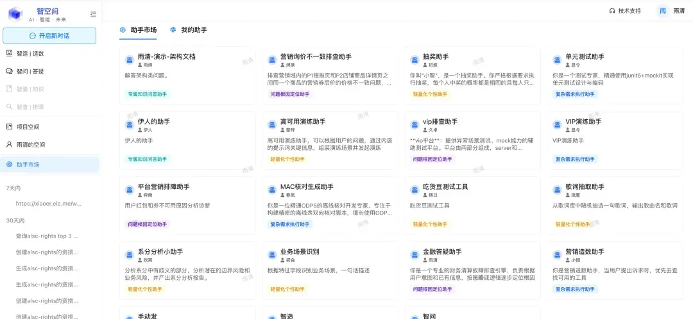This screenshot has height=319, width=693.
Task: Open 智造 | 造数 in the sidebar
Action: click(30, 53)
